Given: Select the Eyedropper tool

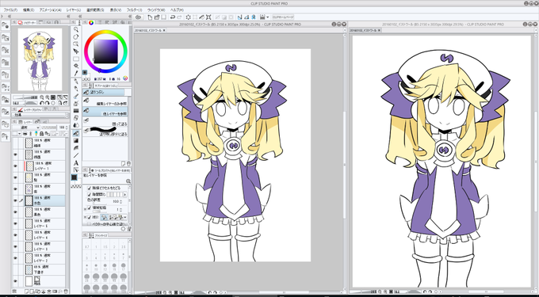Looking at the screenshot, I should point(75,73).
